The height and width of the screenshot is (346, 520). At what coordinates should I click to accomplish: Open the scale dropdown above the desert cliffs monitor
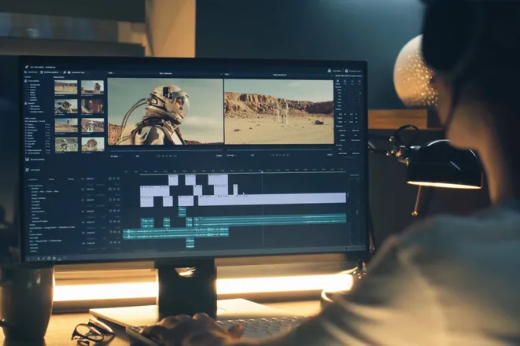(228, 74)
